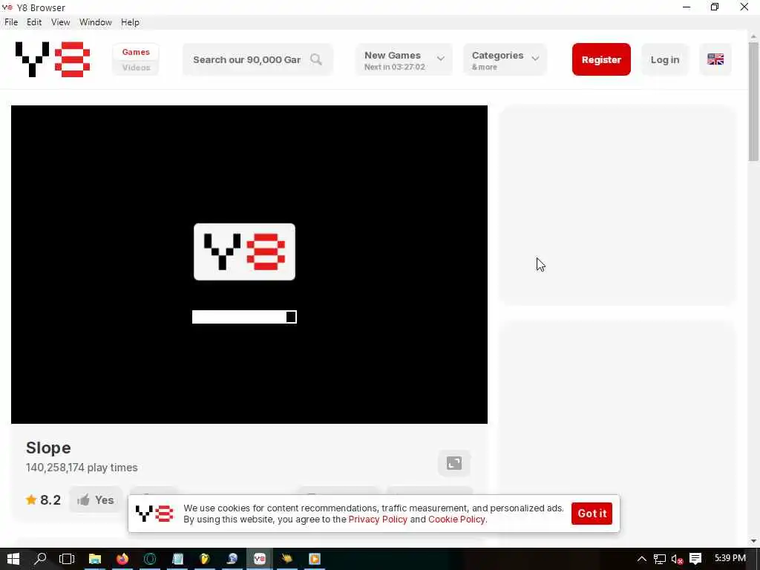Click the game loading progress bar

point(244,317)
